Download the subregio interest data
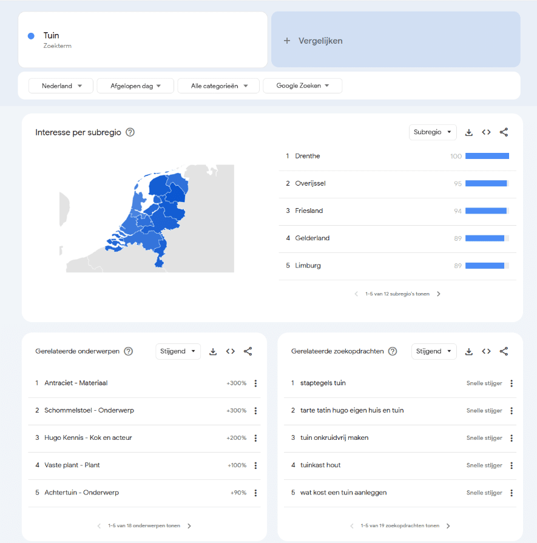The width and height of the screenshot is (537, 543). pos(469,132)
